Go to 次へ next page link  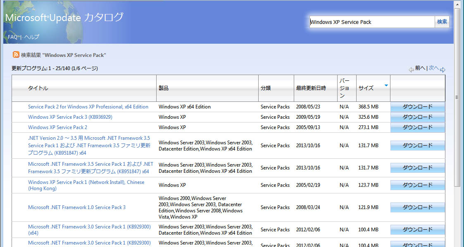tap(434, 68)
